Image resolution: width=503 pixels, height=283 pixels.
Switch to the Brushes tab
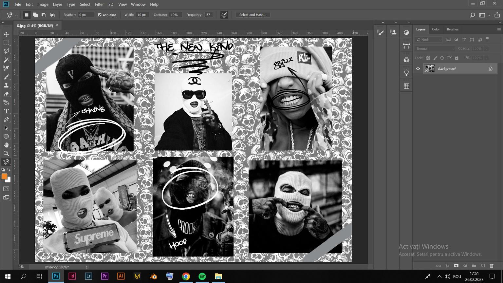point(453,29)
